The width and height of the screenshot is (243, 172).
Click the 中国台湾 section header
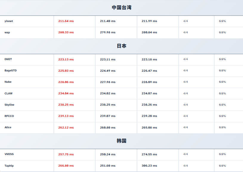pos(121,7)
